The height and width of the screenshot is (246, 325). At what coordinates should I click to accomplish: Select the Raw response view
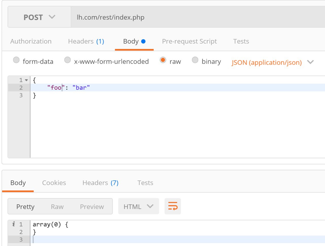(x=57, y=207)
